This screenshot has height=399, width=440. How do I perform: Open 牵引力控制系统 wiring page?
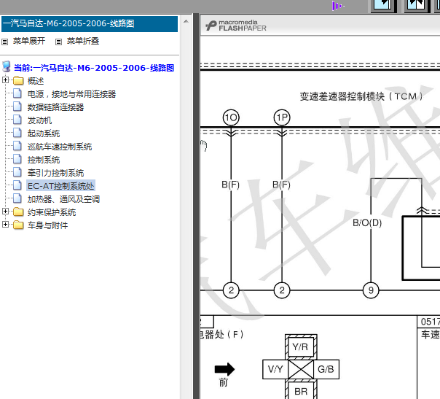(55, 173)
